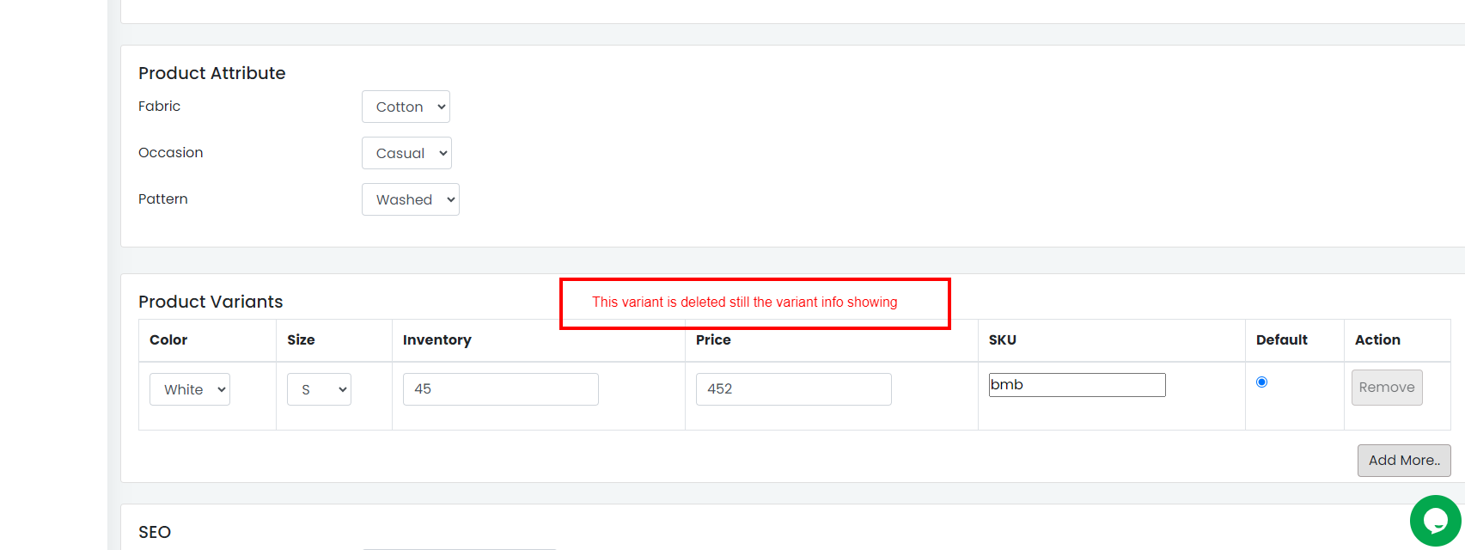Image resolution: width=1465 pixels, height=550 pixels.
Task: Click the Product Variants section heading
Action: click(x=211, y=302)
